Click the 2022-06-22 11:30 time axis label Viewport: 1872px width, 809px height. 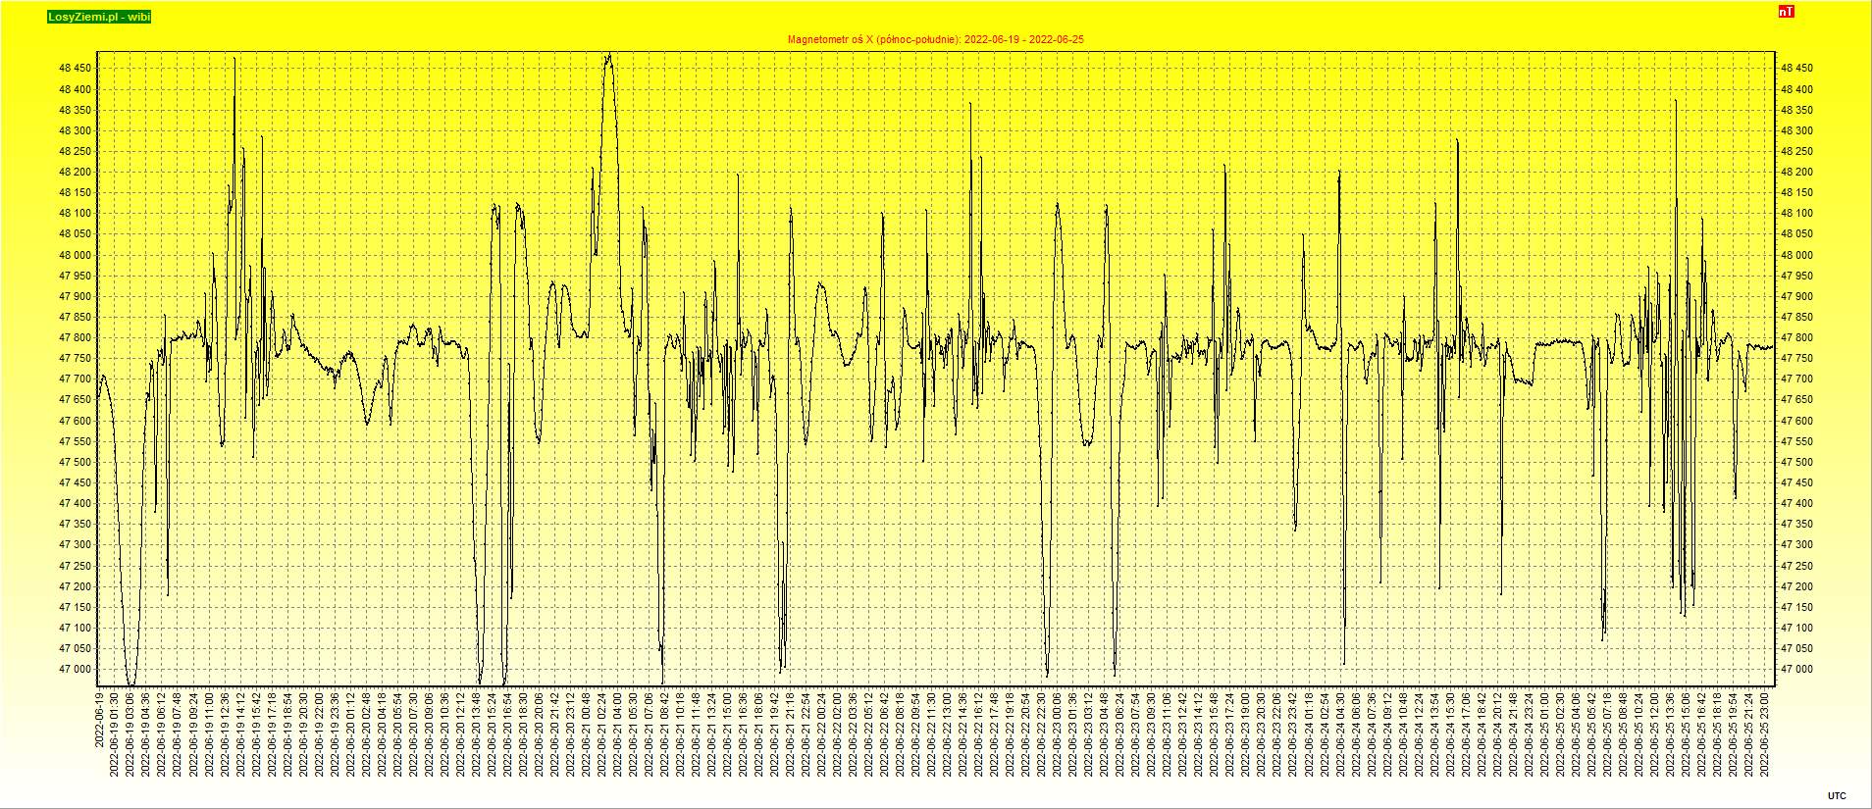point(932,734)
